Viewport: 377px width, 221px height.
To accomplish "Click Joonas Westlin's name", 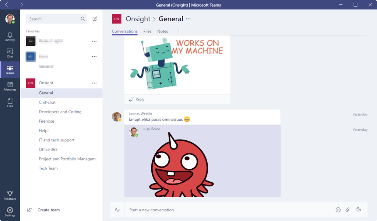I will [x=140, y=113].
